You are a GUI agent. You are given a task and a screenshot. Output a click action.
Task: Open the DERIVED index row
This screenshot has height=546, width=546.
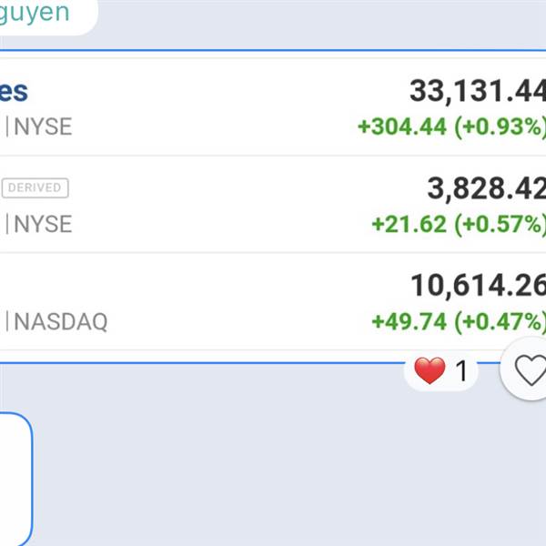point(227,205)
